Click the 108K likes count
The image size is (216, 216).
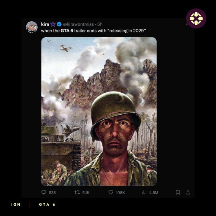tap(120, 192)
